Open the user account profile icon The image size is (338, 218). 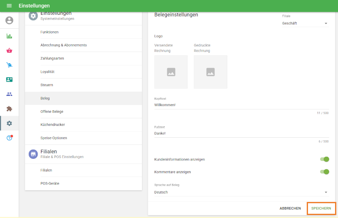tap(9, 20)
